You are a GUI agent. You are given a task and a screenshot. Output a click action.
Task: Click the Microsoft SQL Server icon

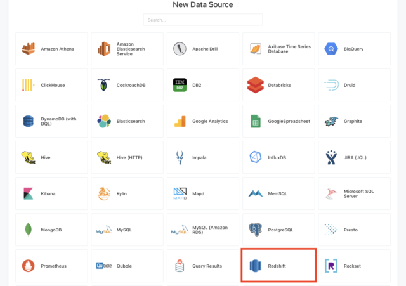[331, 193]
